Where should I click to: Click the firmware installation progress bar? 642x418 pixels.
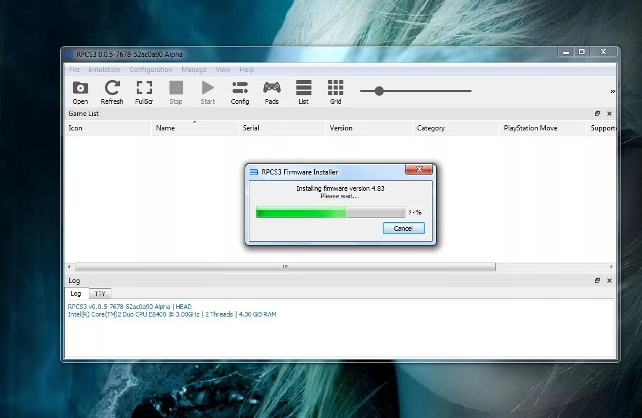(x=331, y=212)
